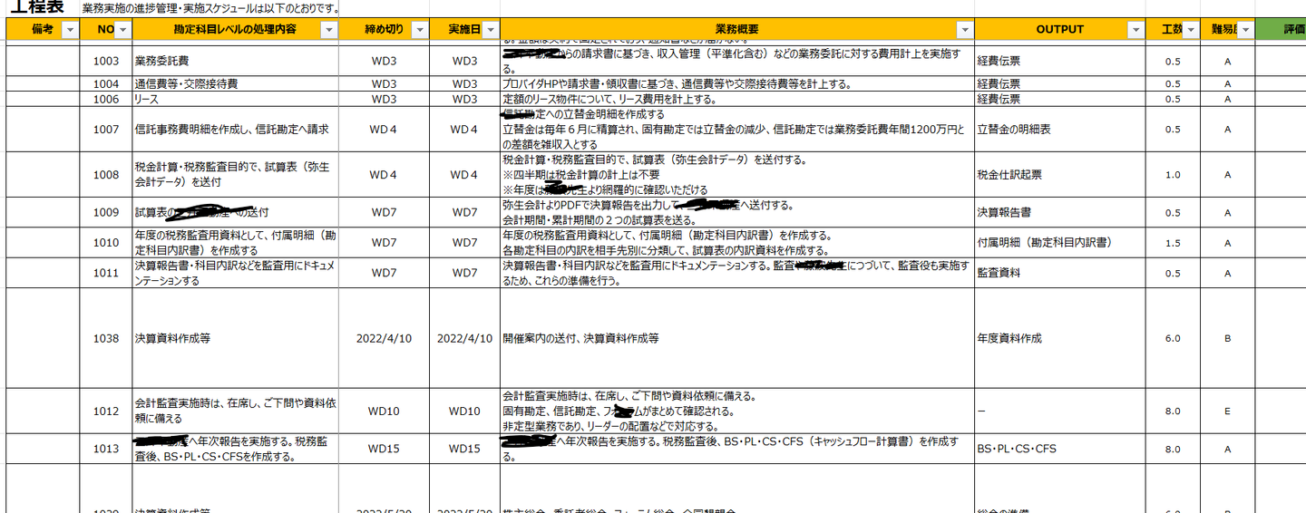The image size is (1306, 513).
Task: Expand the 業務概要 column filter
Action: coord(965,30)
